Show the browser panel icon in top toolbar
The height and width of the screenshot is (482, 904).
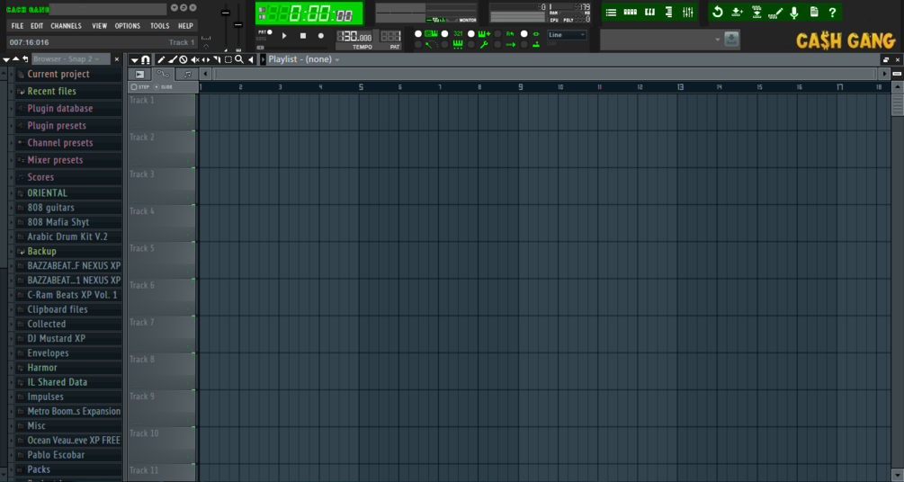668,12
